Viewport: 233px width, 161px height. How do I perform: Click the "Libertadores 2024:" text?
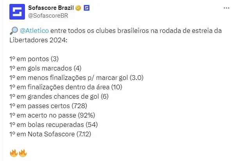pos(38,40)
